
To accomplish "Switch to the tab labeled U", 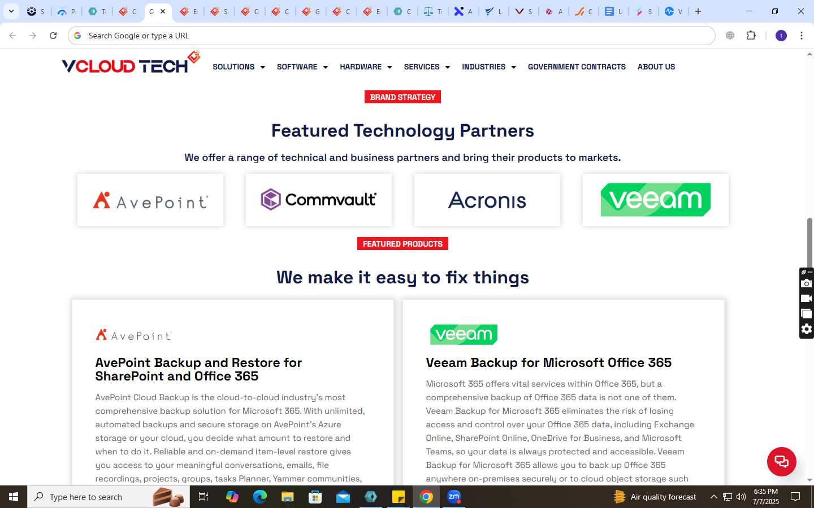I will (x=613, y=11).
